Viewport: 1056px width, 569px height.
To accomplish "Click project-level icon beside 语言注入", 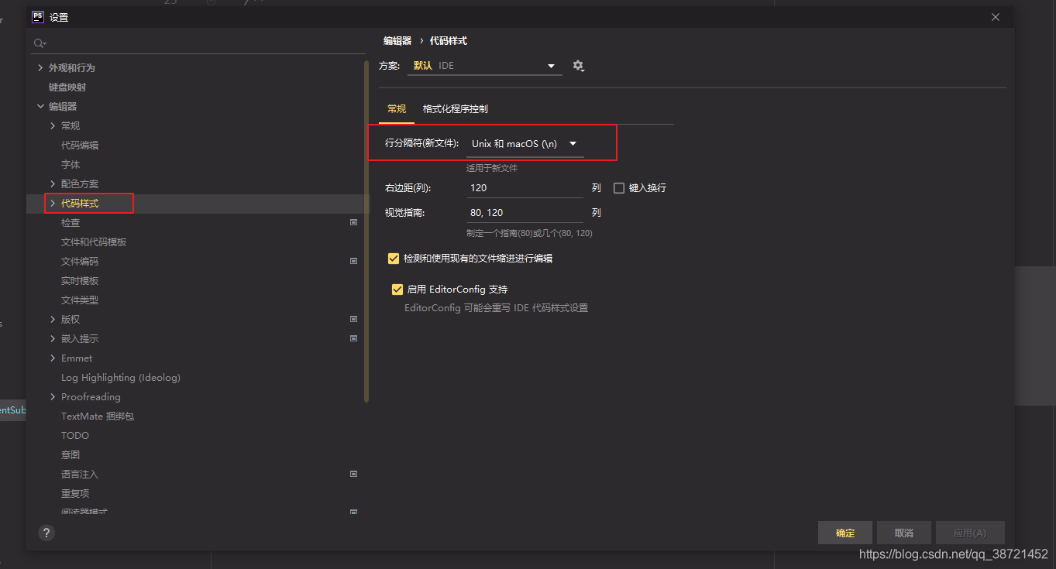I will pos(354,474).
